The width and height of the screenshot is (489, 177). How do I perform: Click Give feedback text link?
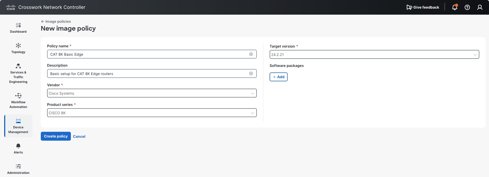coord(426,7)
